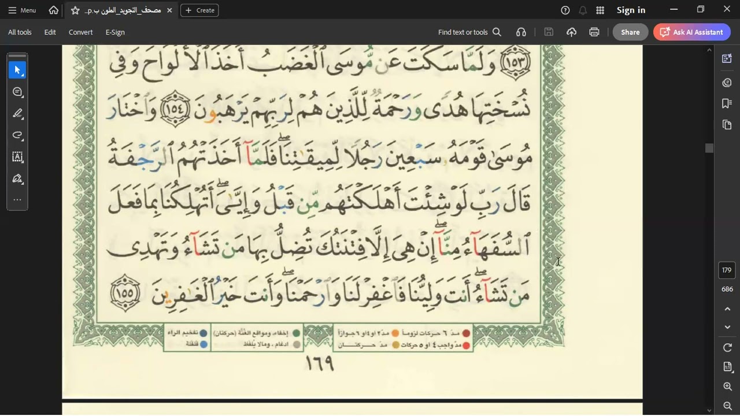740x416 pixels.
Task: Open the page display settings icon
Action: (727, 367)
